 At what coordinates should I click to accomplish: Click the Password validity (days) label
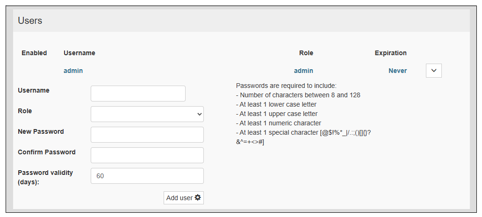(45, 177)
